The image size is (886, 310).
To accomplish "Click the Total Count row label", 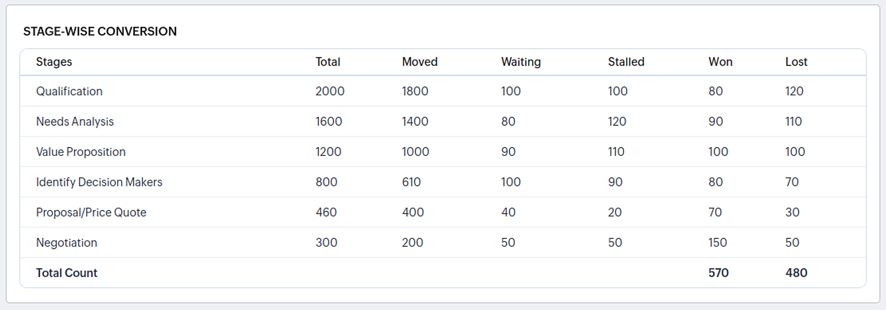I will click(66, 273).
